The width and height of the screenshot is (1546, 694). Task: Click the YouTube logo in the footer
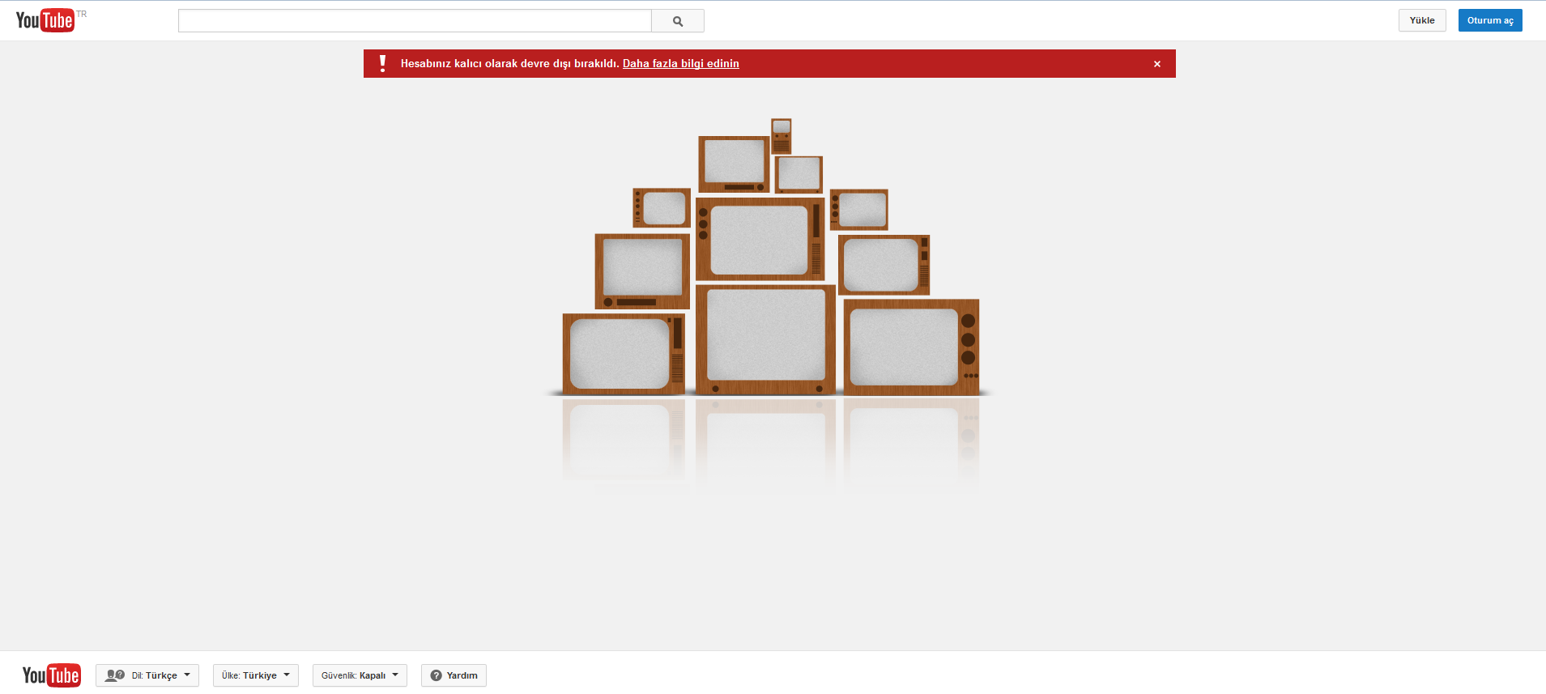pyautogui.click(x=52, y=675)
